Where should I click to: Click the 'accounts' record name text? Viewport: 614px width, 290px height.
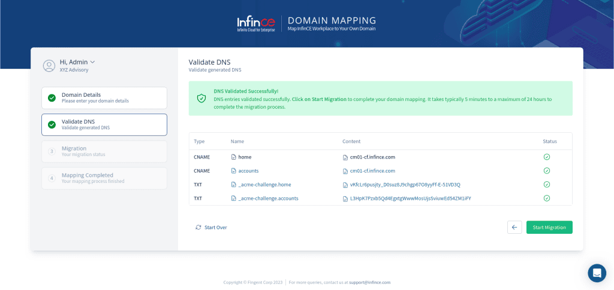coord(248,170)
